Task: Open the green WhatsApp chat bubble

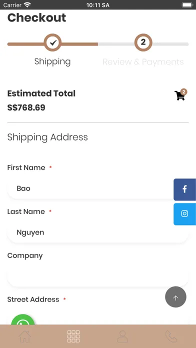Action: 23,319
